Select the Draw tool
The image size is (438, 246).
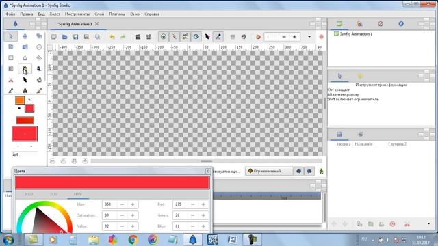pyautogui.click(x=39, y=68)
